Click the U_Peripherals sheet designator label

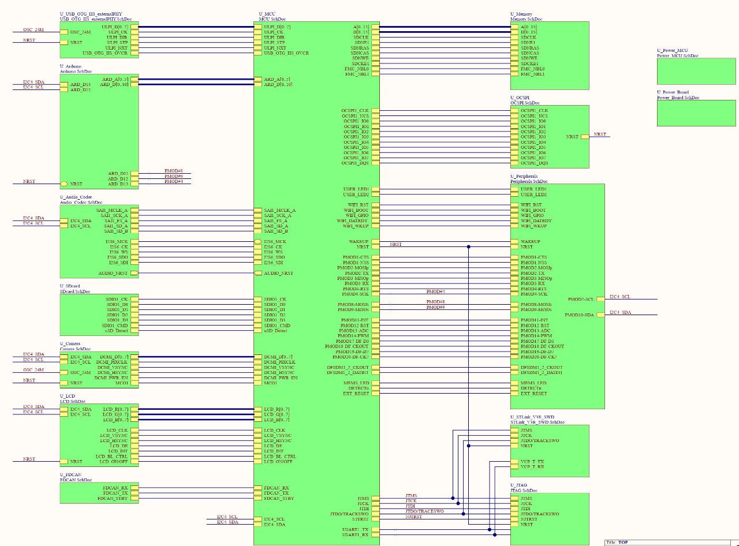tap(524, 176)
